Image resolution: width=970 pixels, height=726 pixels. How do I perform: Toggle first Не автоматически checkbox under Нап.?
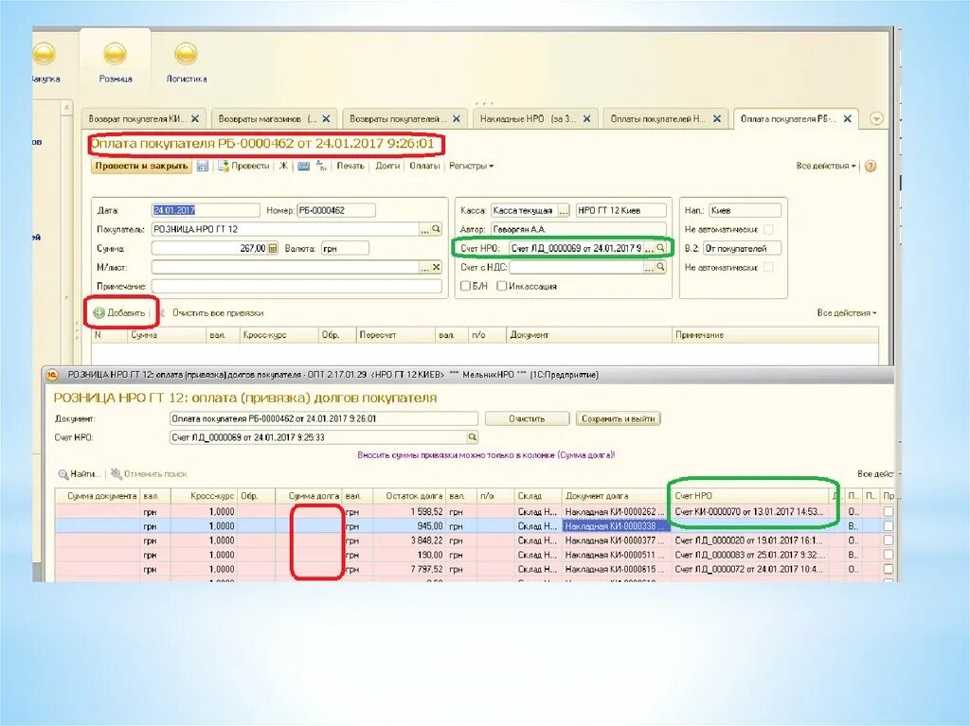[x=768, y=229]
